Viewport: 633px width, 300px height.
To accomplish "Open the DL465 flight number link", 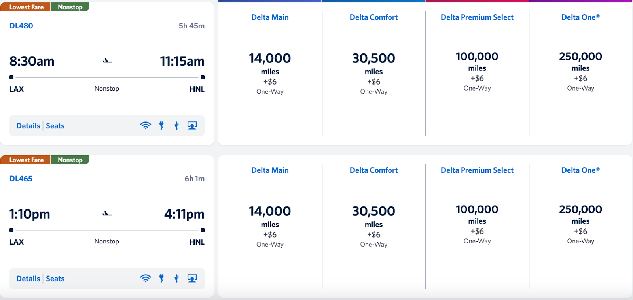I will click(21, 179).
